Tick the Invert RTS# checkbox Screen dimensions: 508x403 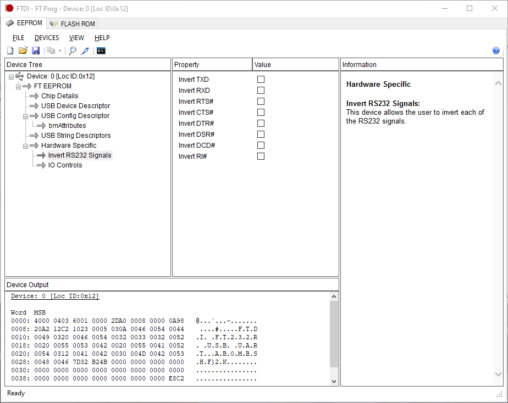(261, 101)
